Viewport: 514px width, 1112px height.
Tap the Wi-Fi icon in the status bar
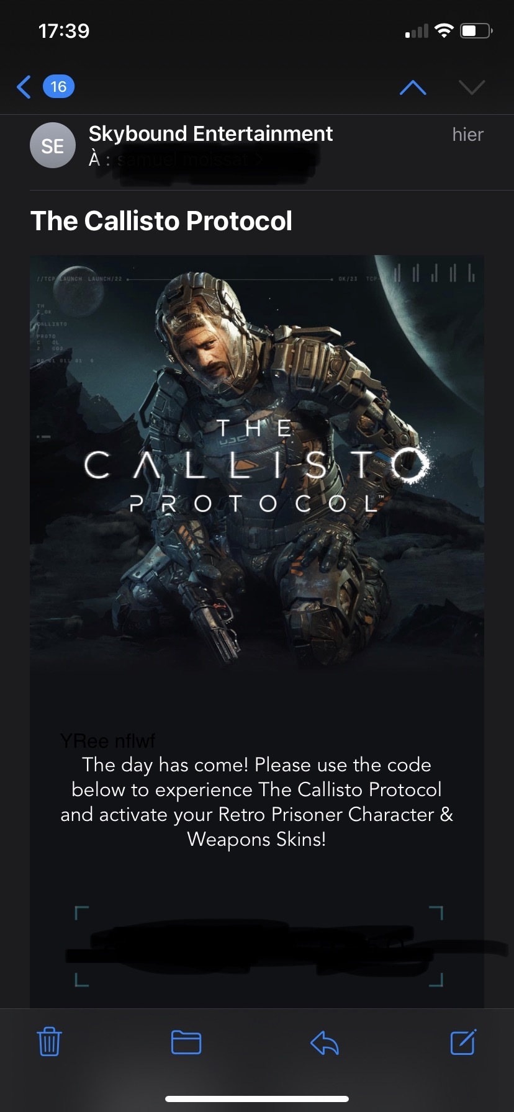[444, 30]
